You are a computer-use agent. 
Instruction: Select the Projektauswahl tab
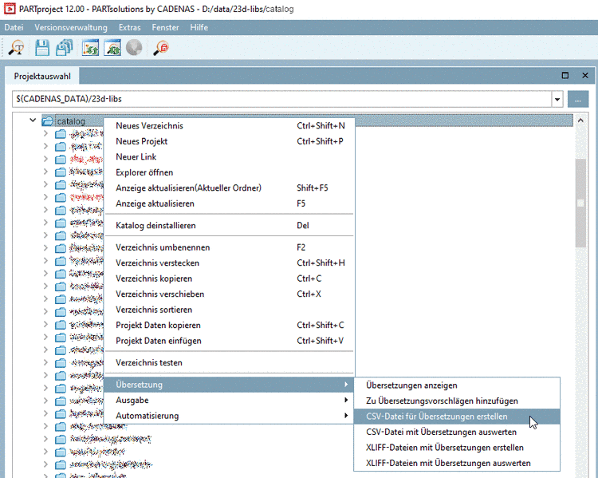42,76
